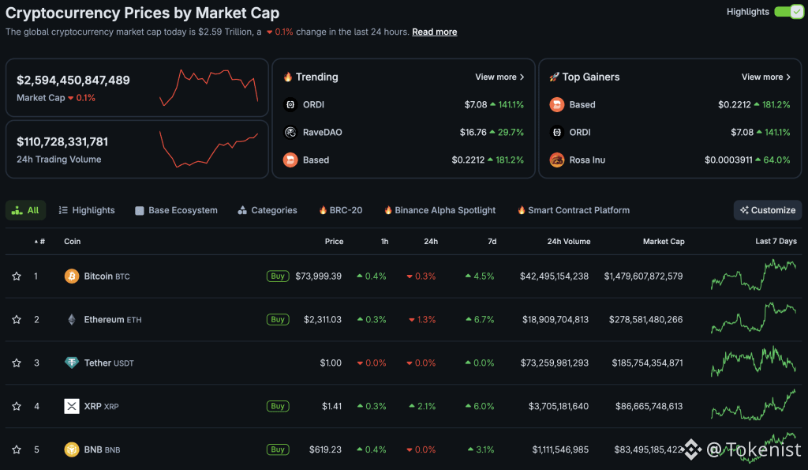Open the Categories tab

[x=267, y=210]
